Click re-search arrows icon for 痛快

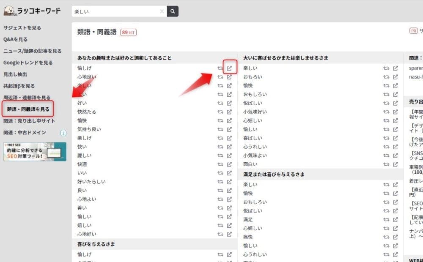coord(386,237)
